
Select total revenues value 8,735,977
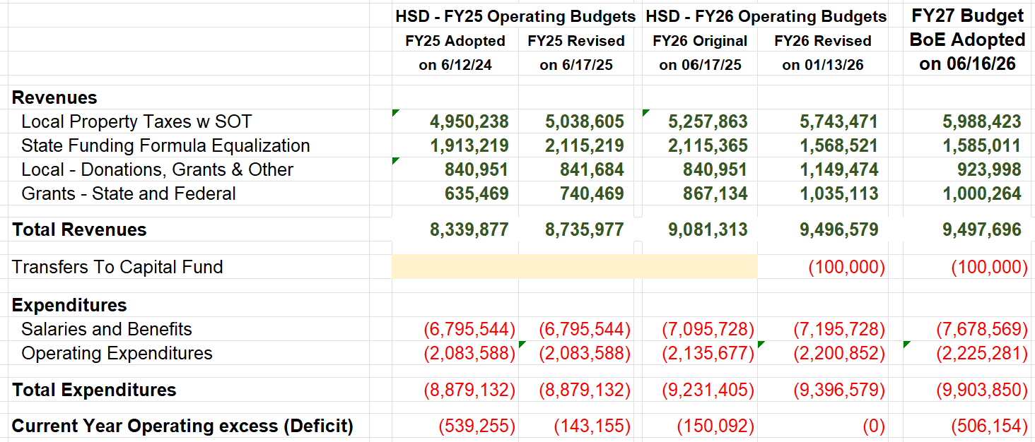click(x=585, y=229)
